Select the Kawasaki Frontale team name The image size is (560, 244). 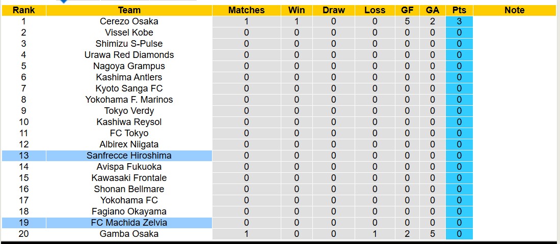(129, 178)
